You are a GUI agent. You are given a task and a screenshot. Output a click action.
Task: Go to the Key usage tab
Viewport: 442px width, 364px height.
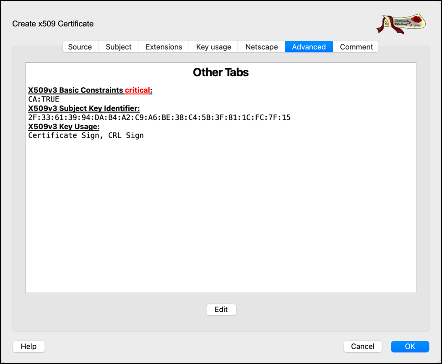(214, 47)
